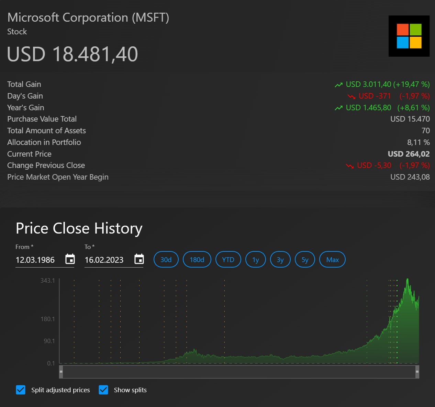
Task: Click left handle of chart range slider
Action: 61,372
